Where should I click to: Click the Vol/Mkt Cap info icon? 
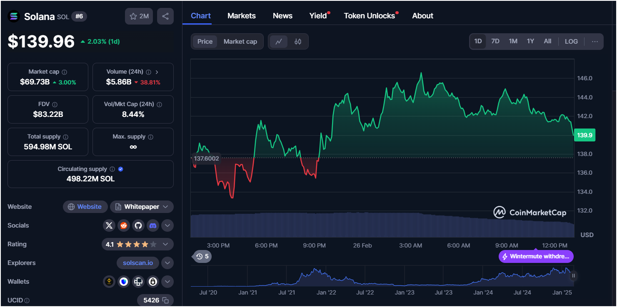[159, 104]
